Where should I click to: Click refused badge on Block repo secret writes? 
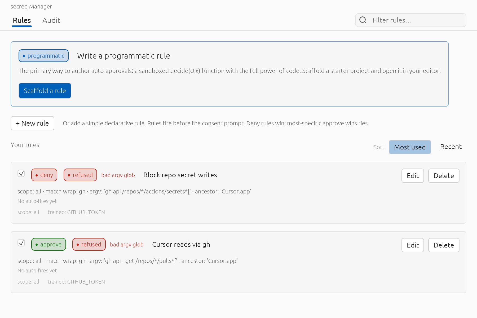[80, 175]
